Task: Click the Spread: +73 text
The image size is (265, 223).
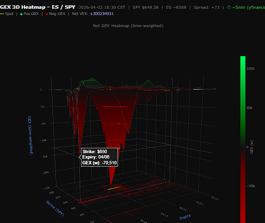Action: click(x=207, y=7)
